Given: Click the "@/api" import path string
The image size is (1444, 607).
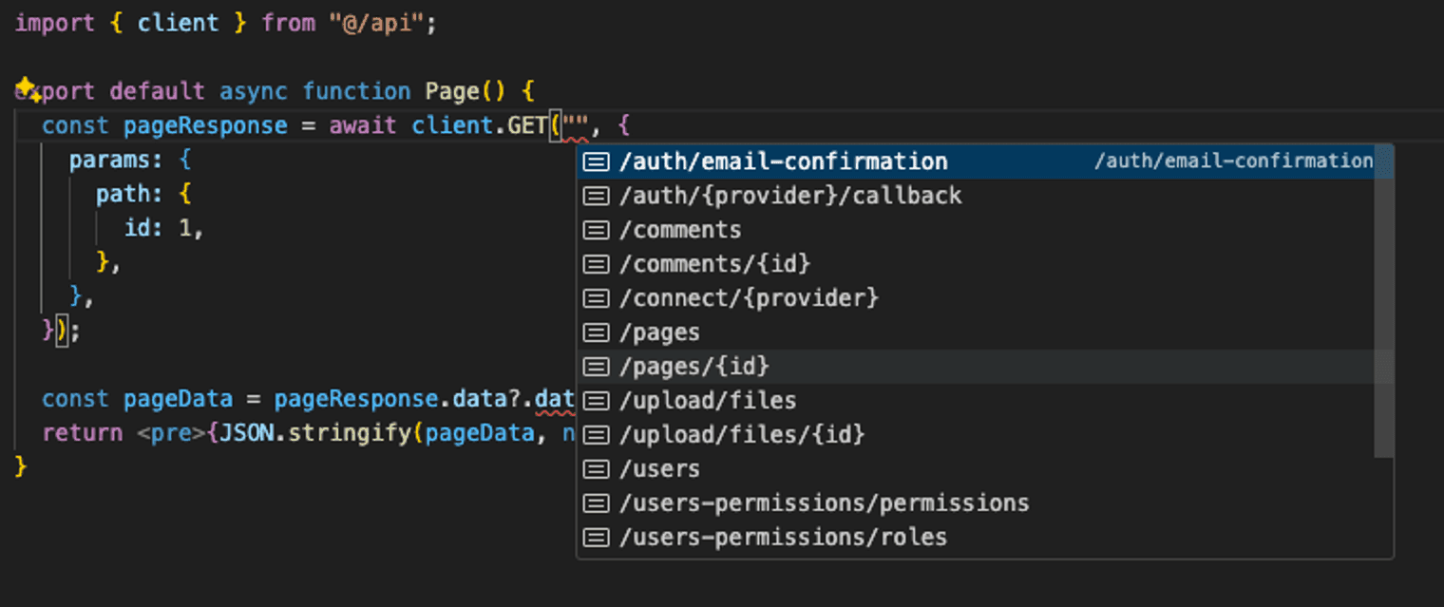Looking at the screenshot, I should [377, 23].
